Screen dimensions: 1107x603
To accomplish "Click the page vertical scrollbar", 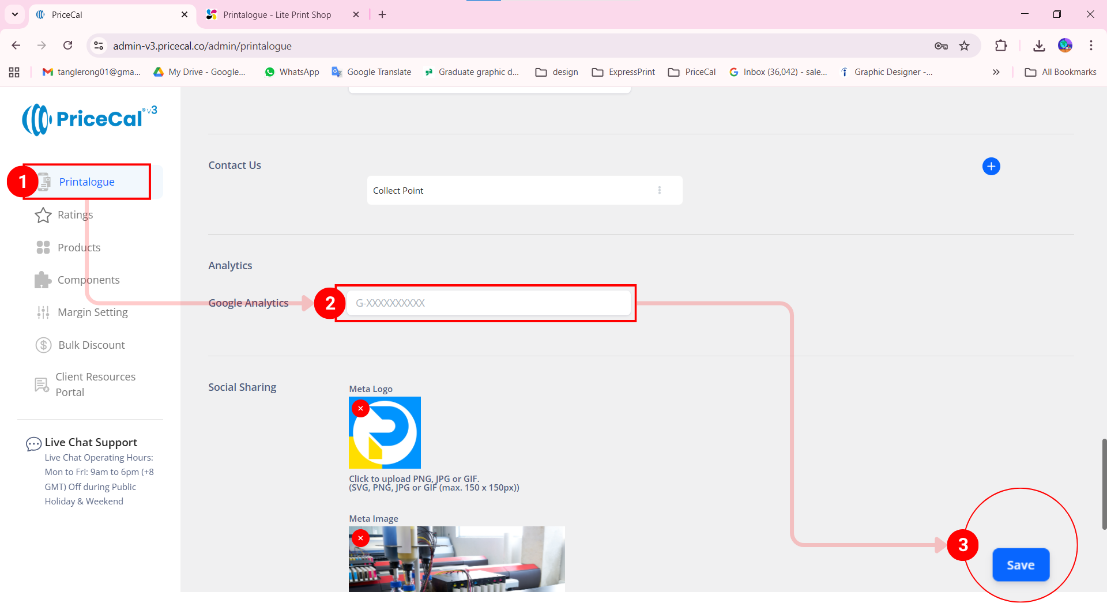I will pyautogui.click(x=1104, y=483).
